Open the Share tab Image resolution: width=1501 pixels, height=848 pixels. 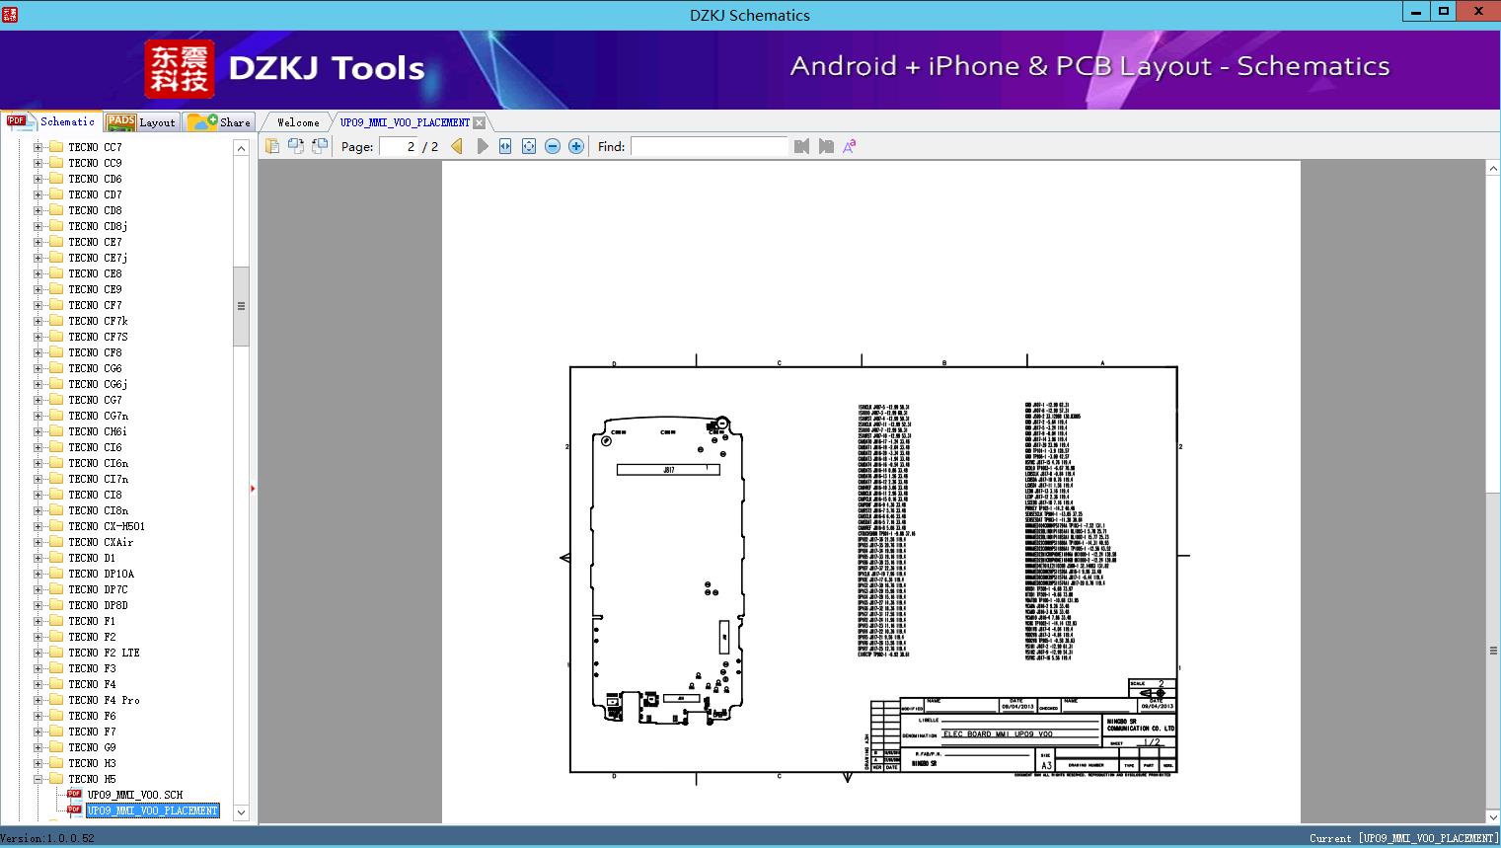click(219, 122)
